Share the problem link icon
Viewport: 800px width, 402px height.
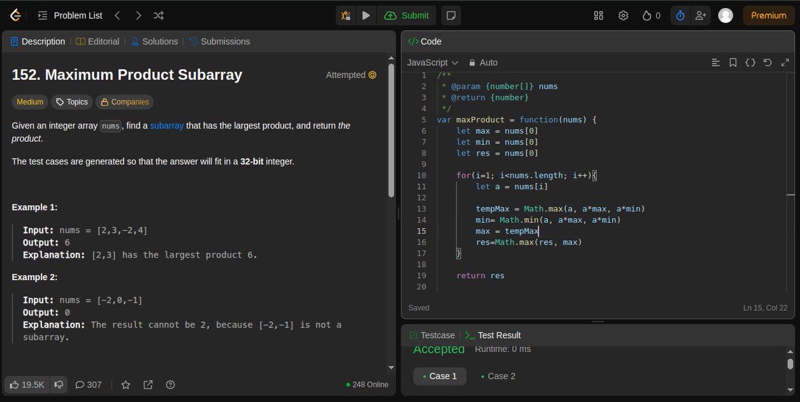pos(148,385)
